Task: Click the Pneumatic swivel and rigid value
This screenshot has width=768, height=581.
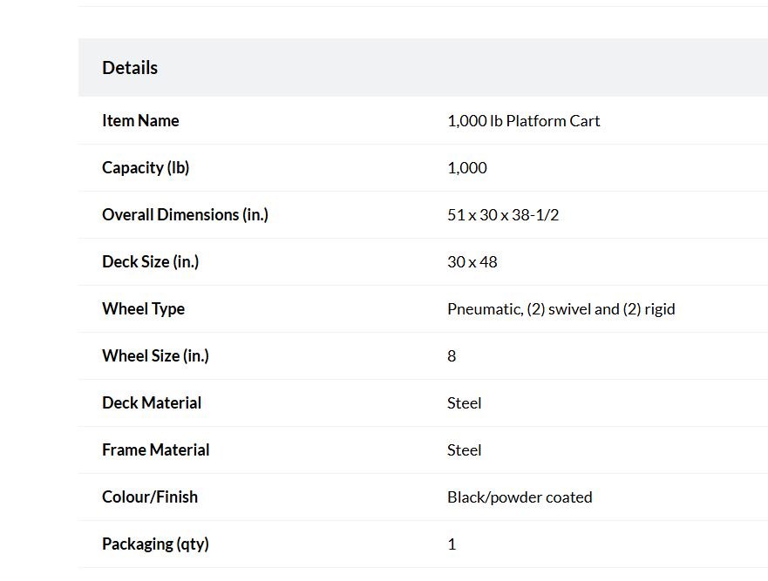Action: (561, 309)
